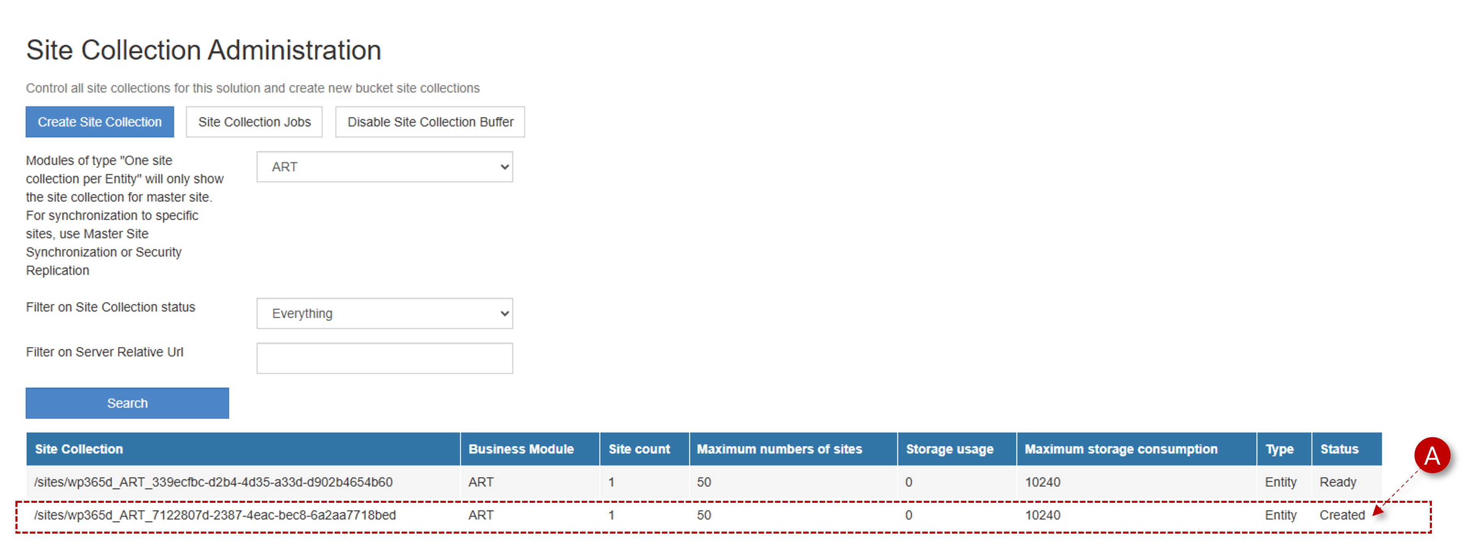
Task: Click the Site count column header
Action: coord(639,449)
